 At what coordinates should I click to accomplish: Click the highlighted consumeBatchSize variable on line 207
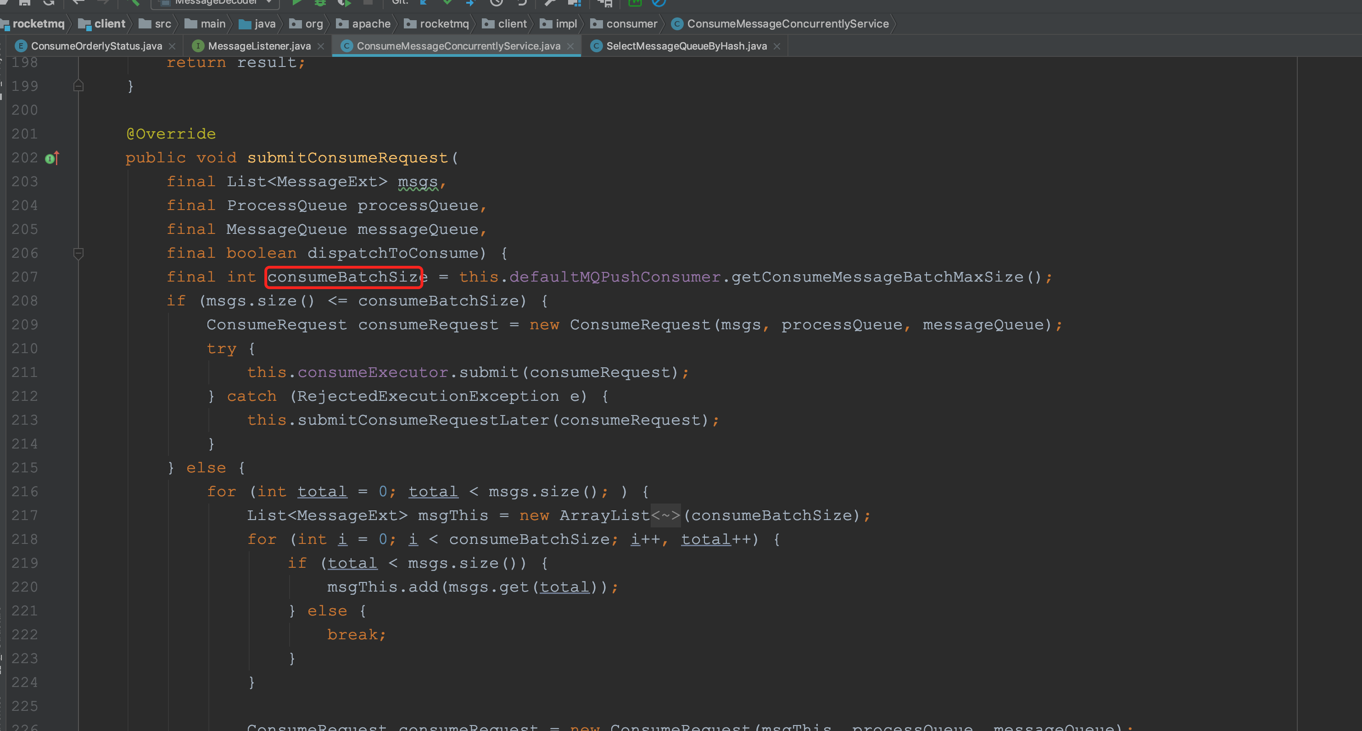tap(344, 277)
